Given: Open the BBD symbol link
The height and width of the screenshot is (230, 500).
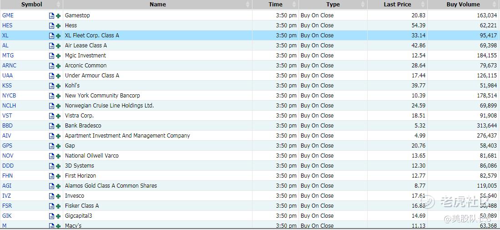Looking at the screenshot, I should pos(7,126).
